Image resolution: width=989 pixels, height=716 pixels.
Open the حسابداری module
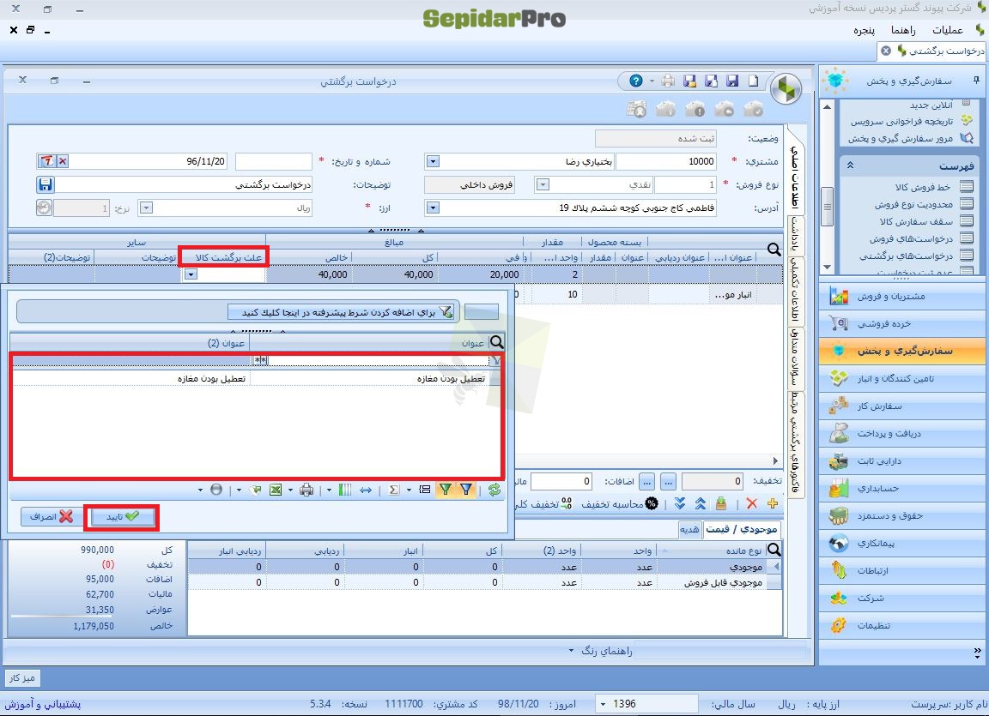click(x=903, y=488)
